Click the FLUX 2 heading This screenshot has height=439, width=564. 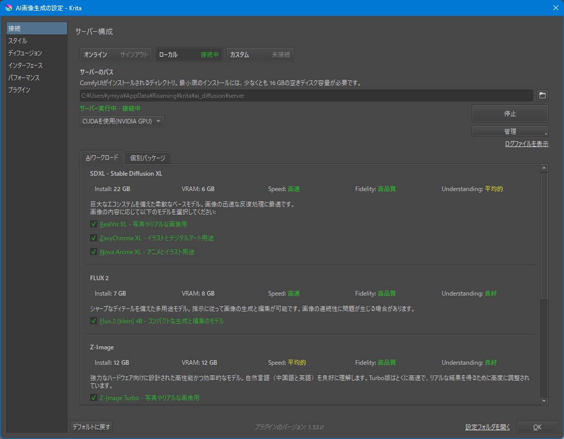[x=99, y=278]
